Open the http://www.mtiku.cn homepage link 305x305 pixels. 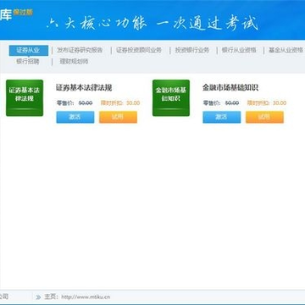(x=86, y=297)
